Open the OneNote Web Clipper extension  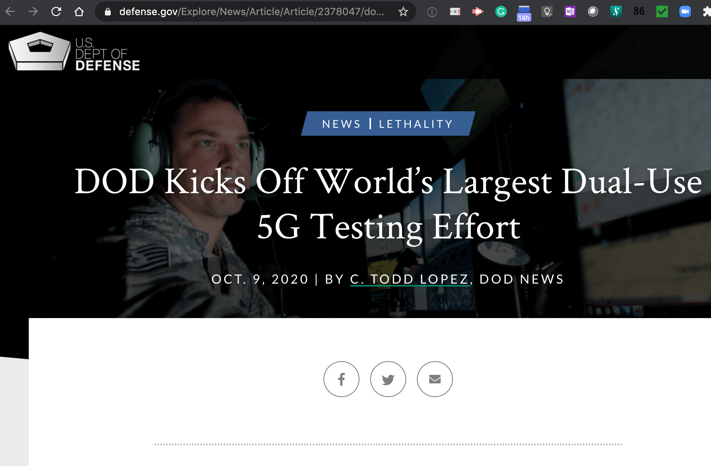pos(570,12)
